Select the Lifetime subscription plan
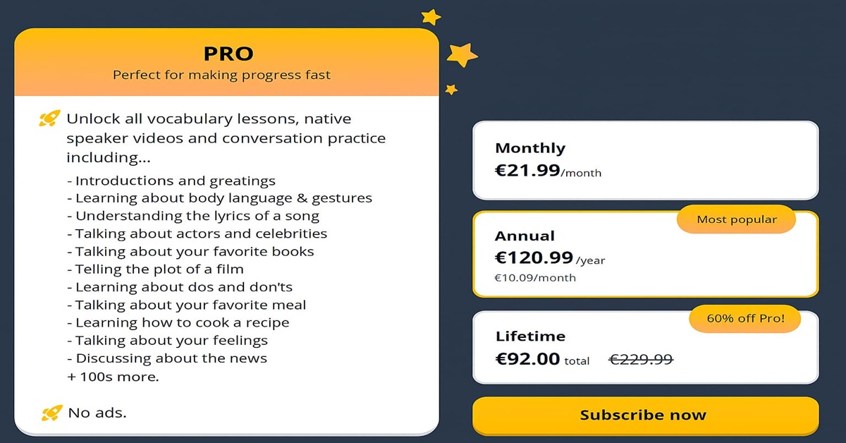This screenshot has height=443, width=846. [645, 347]
